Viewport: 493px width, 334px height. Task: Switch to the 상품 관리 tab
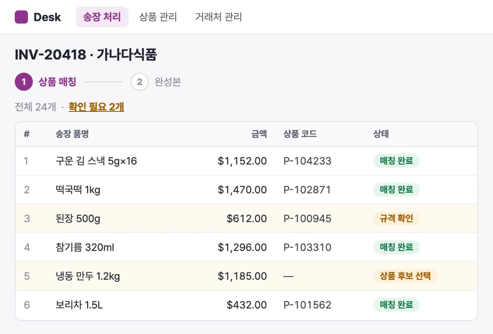pos(158,17)
